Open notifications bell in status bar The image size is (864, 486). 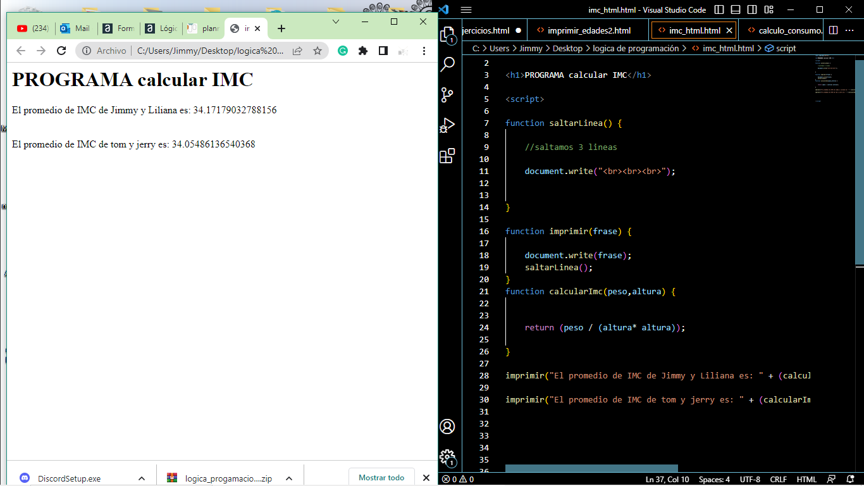pos(851,479)
